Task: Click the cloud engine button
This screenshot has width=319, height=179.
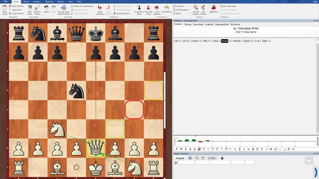Action: click(309, 160)
